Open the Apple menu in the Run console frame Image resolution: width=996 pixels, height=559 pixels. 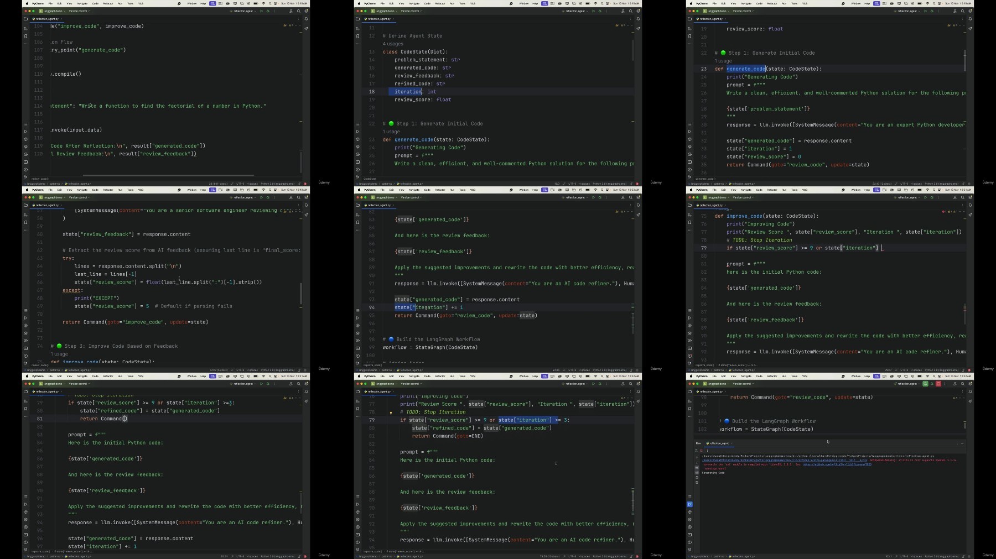click(691, 376)
